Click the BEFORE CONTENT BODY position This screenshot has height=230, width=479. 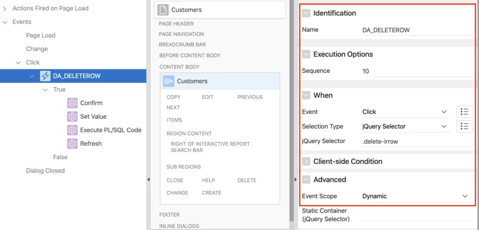coord(190,56)
